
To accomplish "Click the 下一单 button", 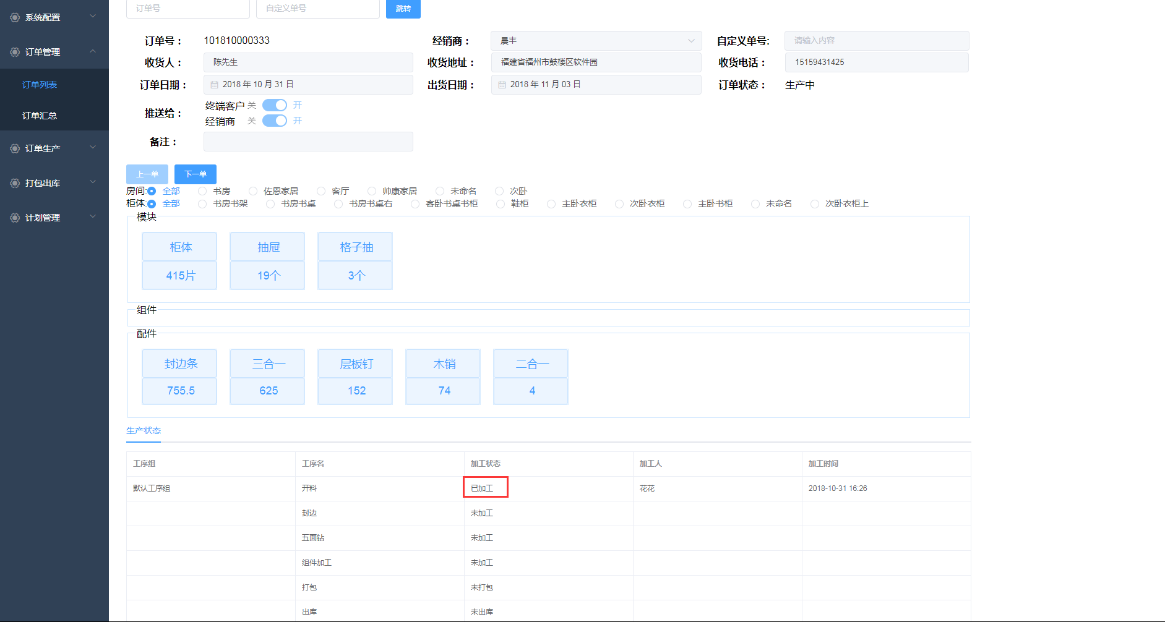I will [196, 174].
